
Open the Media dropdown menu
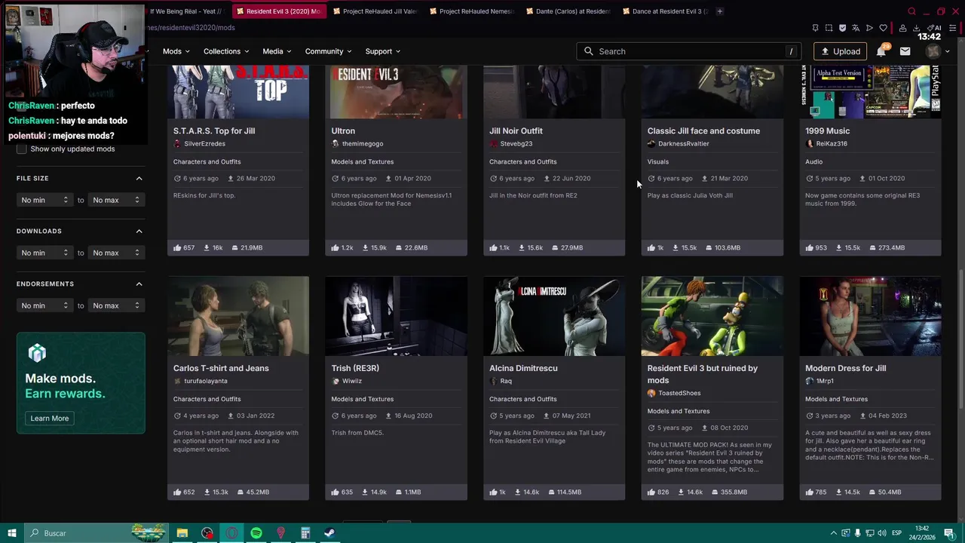[277, 51]
